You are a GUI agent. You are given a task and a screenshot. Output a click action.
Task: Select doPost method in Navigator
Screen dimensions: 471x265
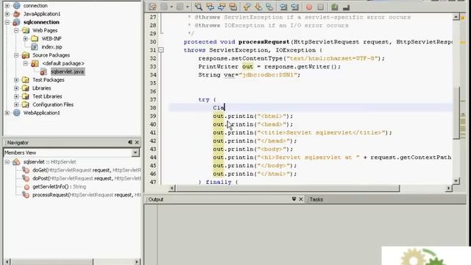tap(87, 178)
